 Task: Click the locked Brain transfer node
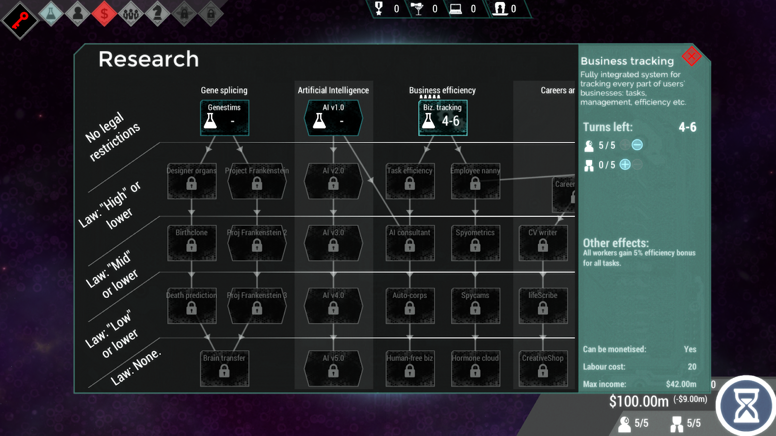tap(225, 369)
